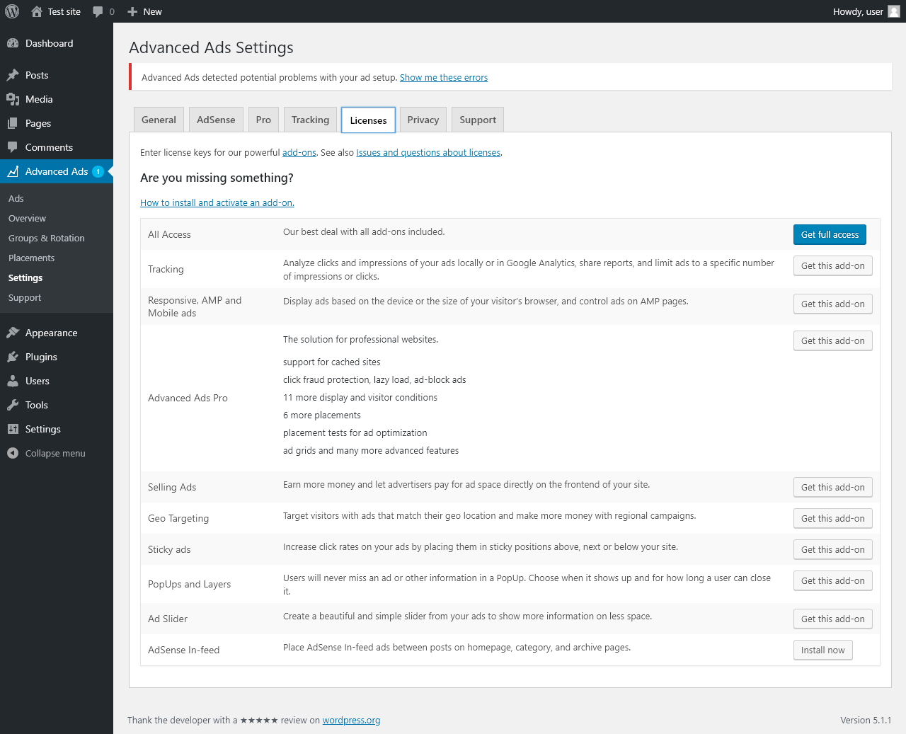This screenshot has width=906, height=734.
Task: Click the Settings sliders icon in sidebar
Action: pyautogui.click(x=13, y=429)
